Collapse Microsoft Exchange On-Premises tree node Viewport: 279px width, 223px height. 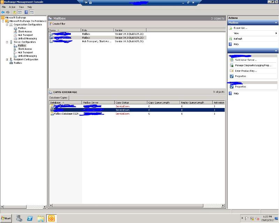(x=3, y=21)
